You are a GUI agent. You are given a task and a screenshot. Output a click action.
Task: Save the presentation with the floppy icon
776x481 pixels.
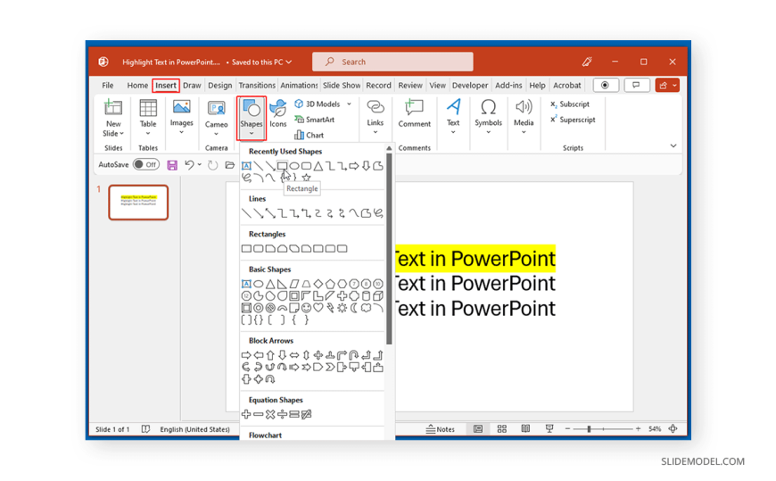tap(172, 165)
